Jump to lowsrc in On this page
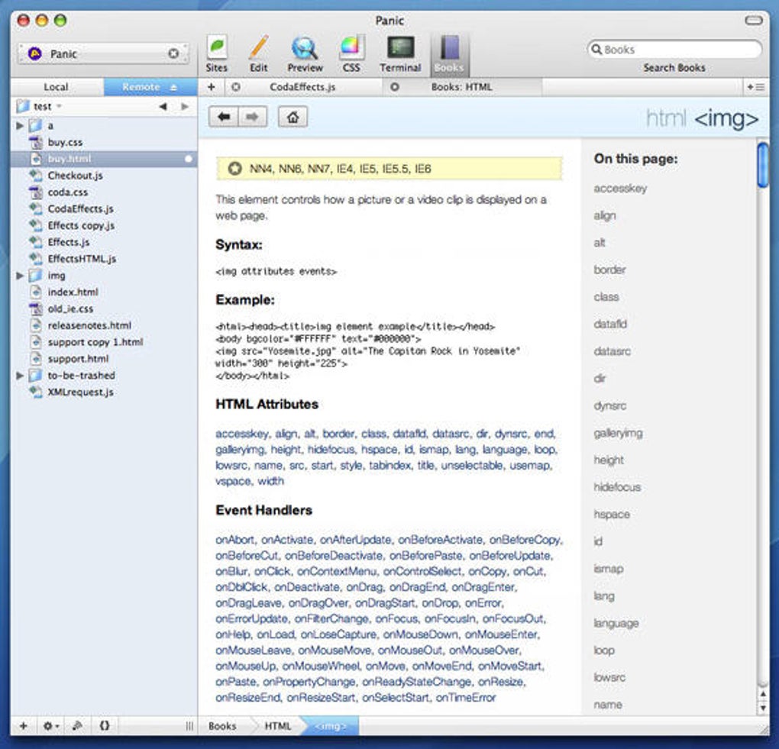779x749 pixels. [609, 677]
